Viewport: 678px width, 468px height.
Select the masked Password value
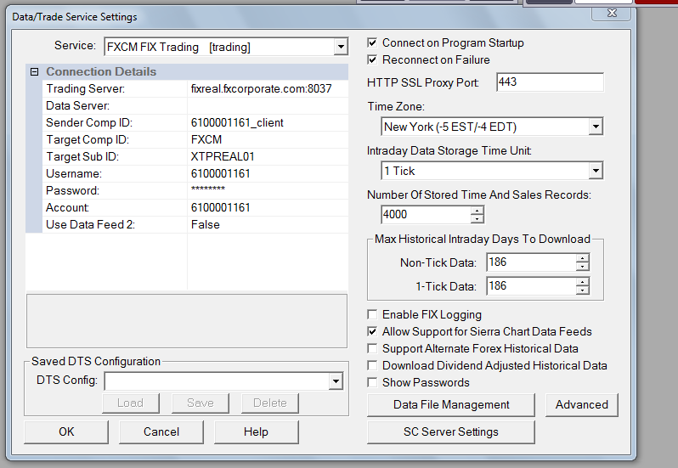click(268, 190)
